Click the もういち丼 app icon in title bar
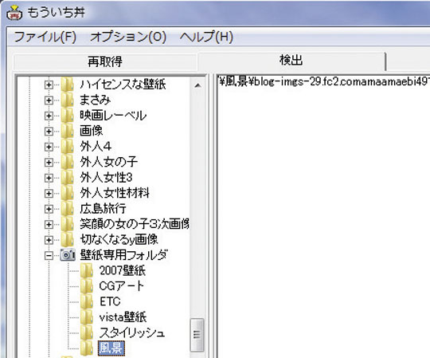430x358 pixels. tap(14, 13)
